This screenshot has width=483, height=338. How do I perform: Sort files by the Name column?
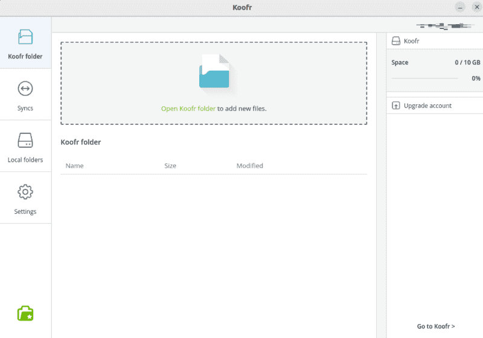[74, 166]
